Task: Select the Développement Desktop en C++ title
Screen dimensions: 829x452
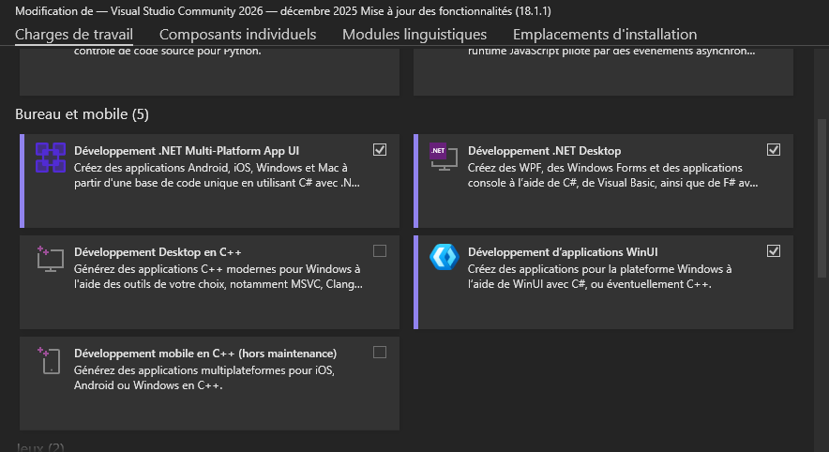Action: tap(158, 252)
